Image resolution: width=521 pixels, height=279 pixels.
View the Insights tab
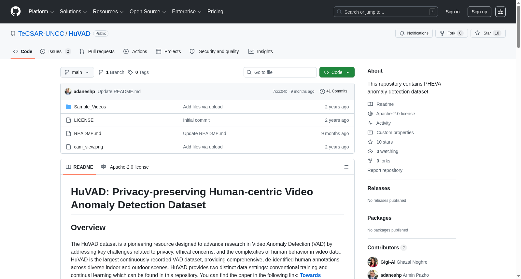[260, 51]
